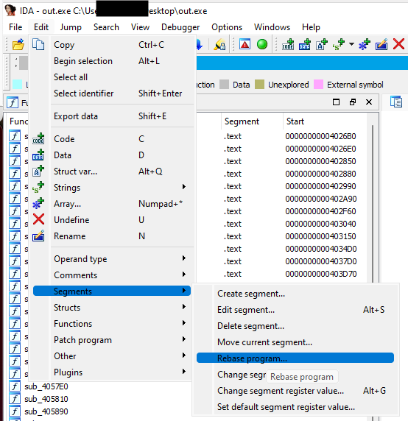Select Edit segment... in submenu
The width and height of the screenshot is (408, 421).
point(295,310)
